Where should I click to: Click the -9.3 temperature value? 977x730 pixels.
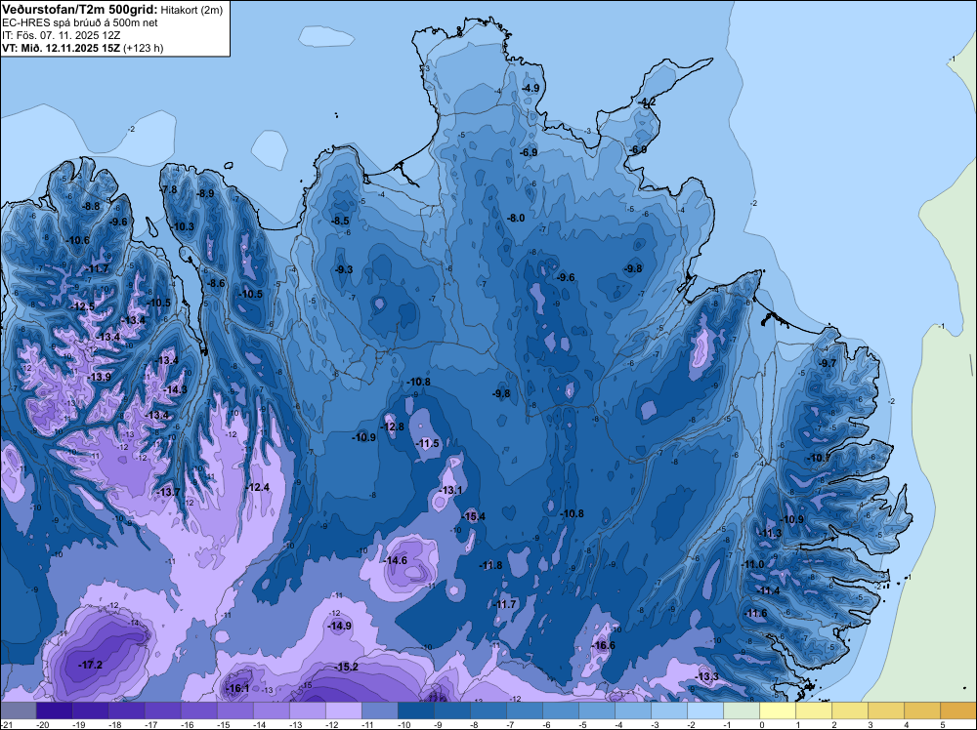point(344,269)
